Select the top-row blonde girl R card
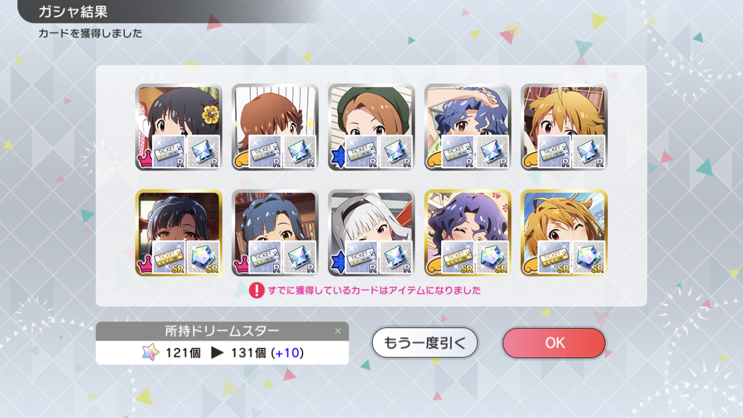743x418 pixels. [x=564, y=127]
